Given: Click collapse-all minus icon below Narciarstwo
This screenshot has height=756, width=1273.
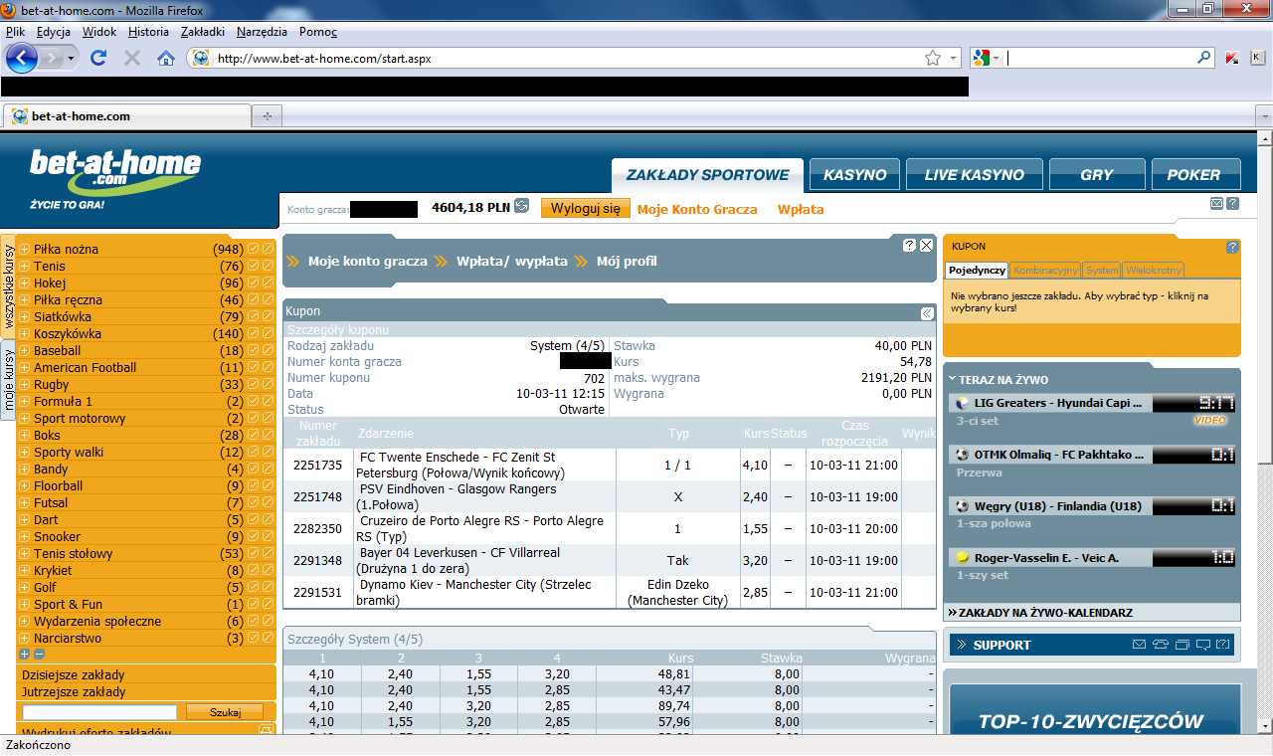Looking at the screenshot, I should 39,654.
